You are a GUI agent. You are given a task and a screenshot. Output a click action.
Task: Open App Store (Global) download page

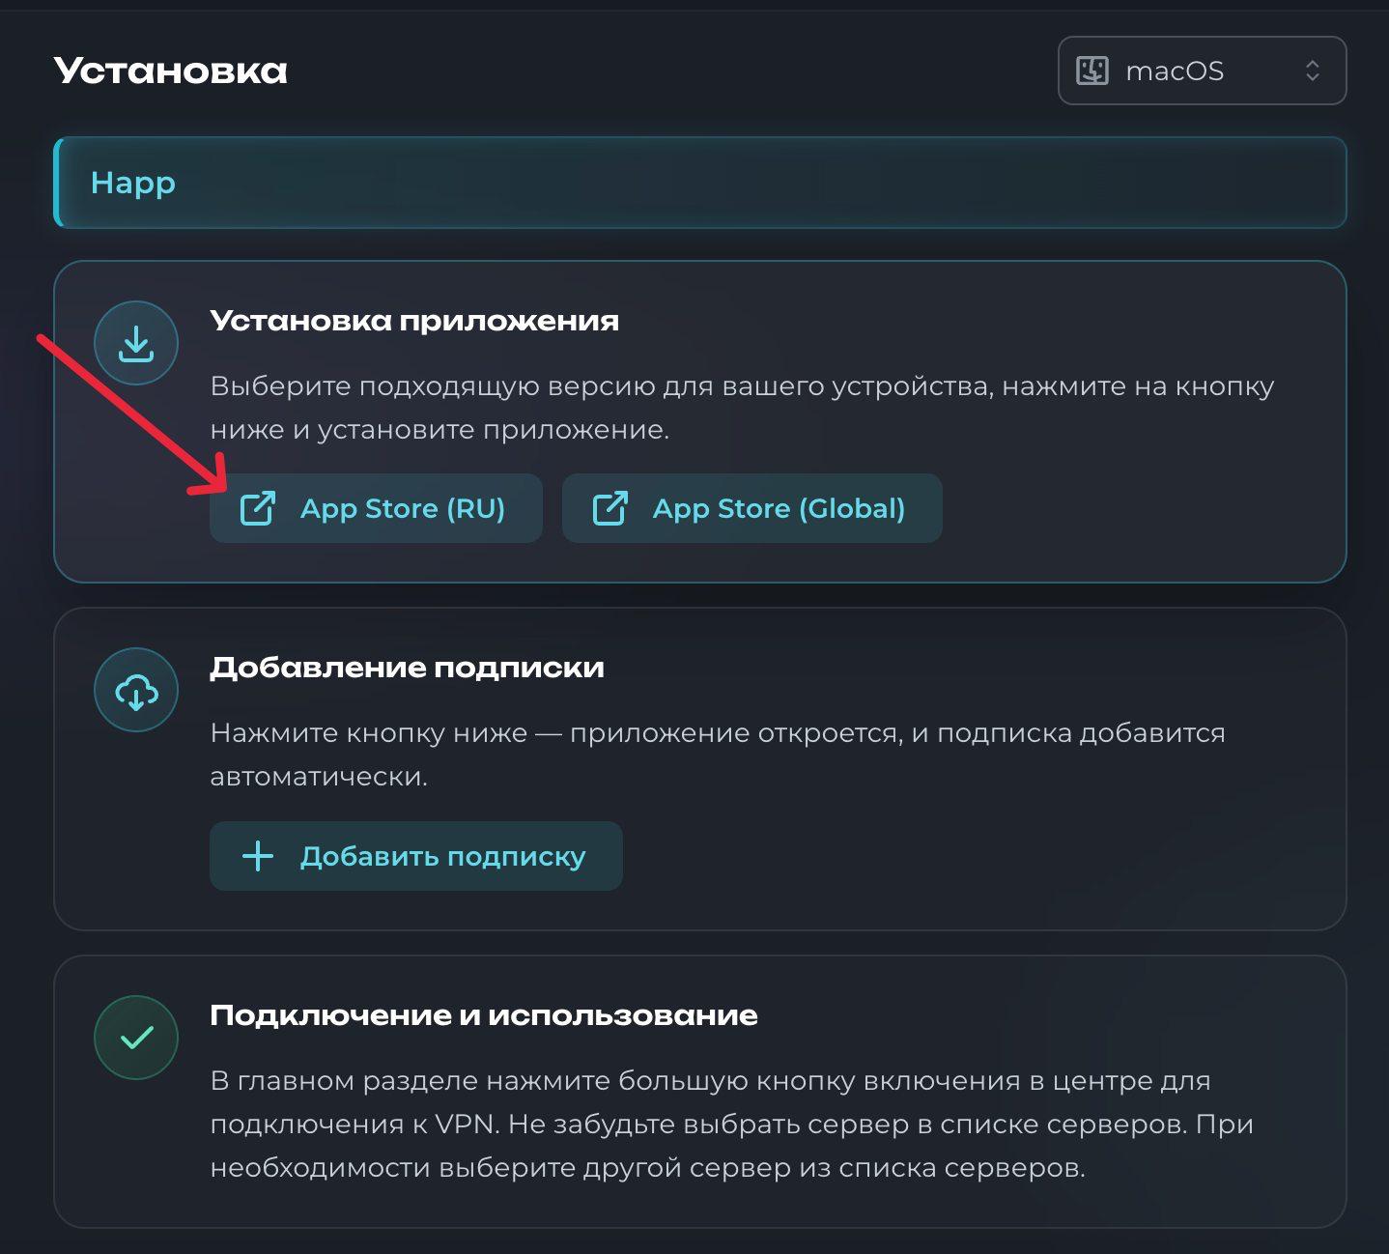[752, 507]
